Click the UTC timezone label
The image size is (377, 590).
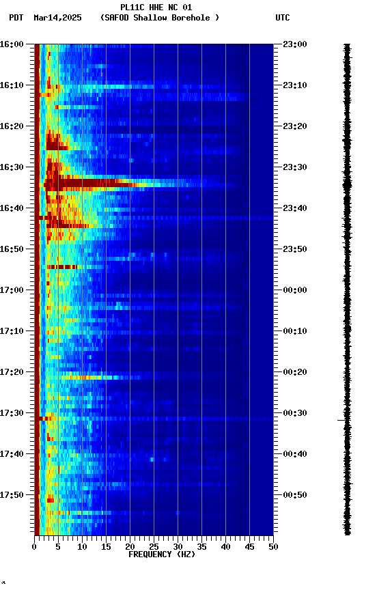click(x=283, y=18)
